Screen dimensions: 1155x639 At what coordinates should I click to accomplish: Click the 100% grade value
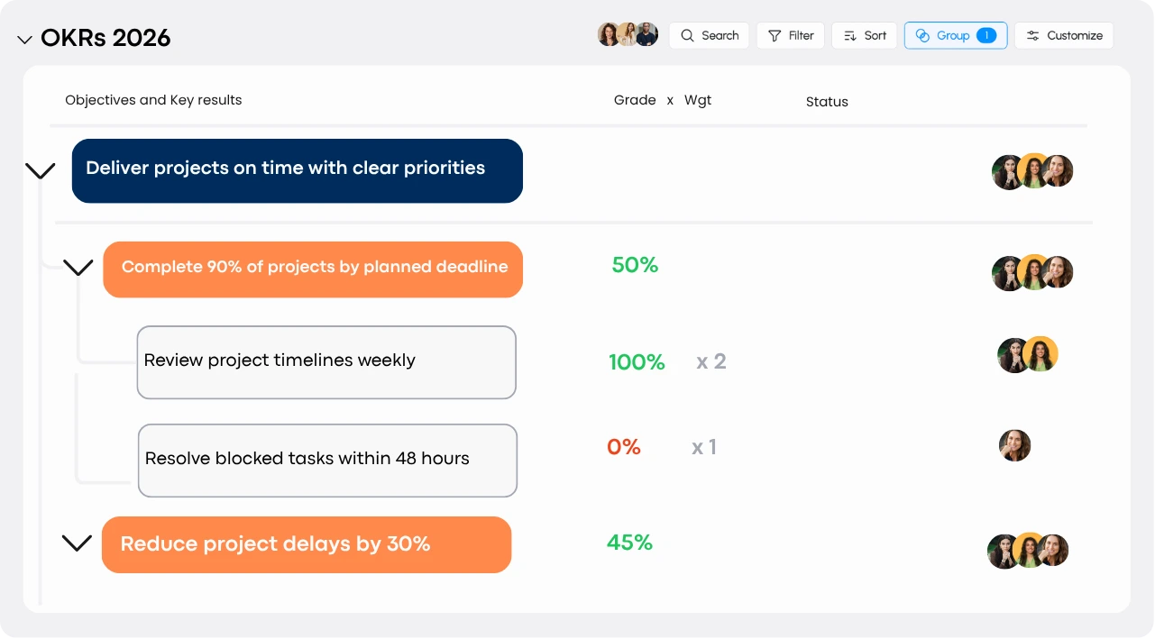637,362
